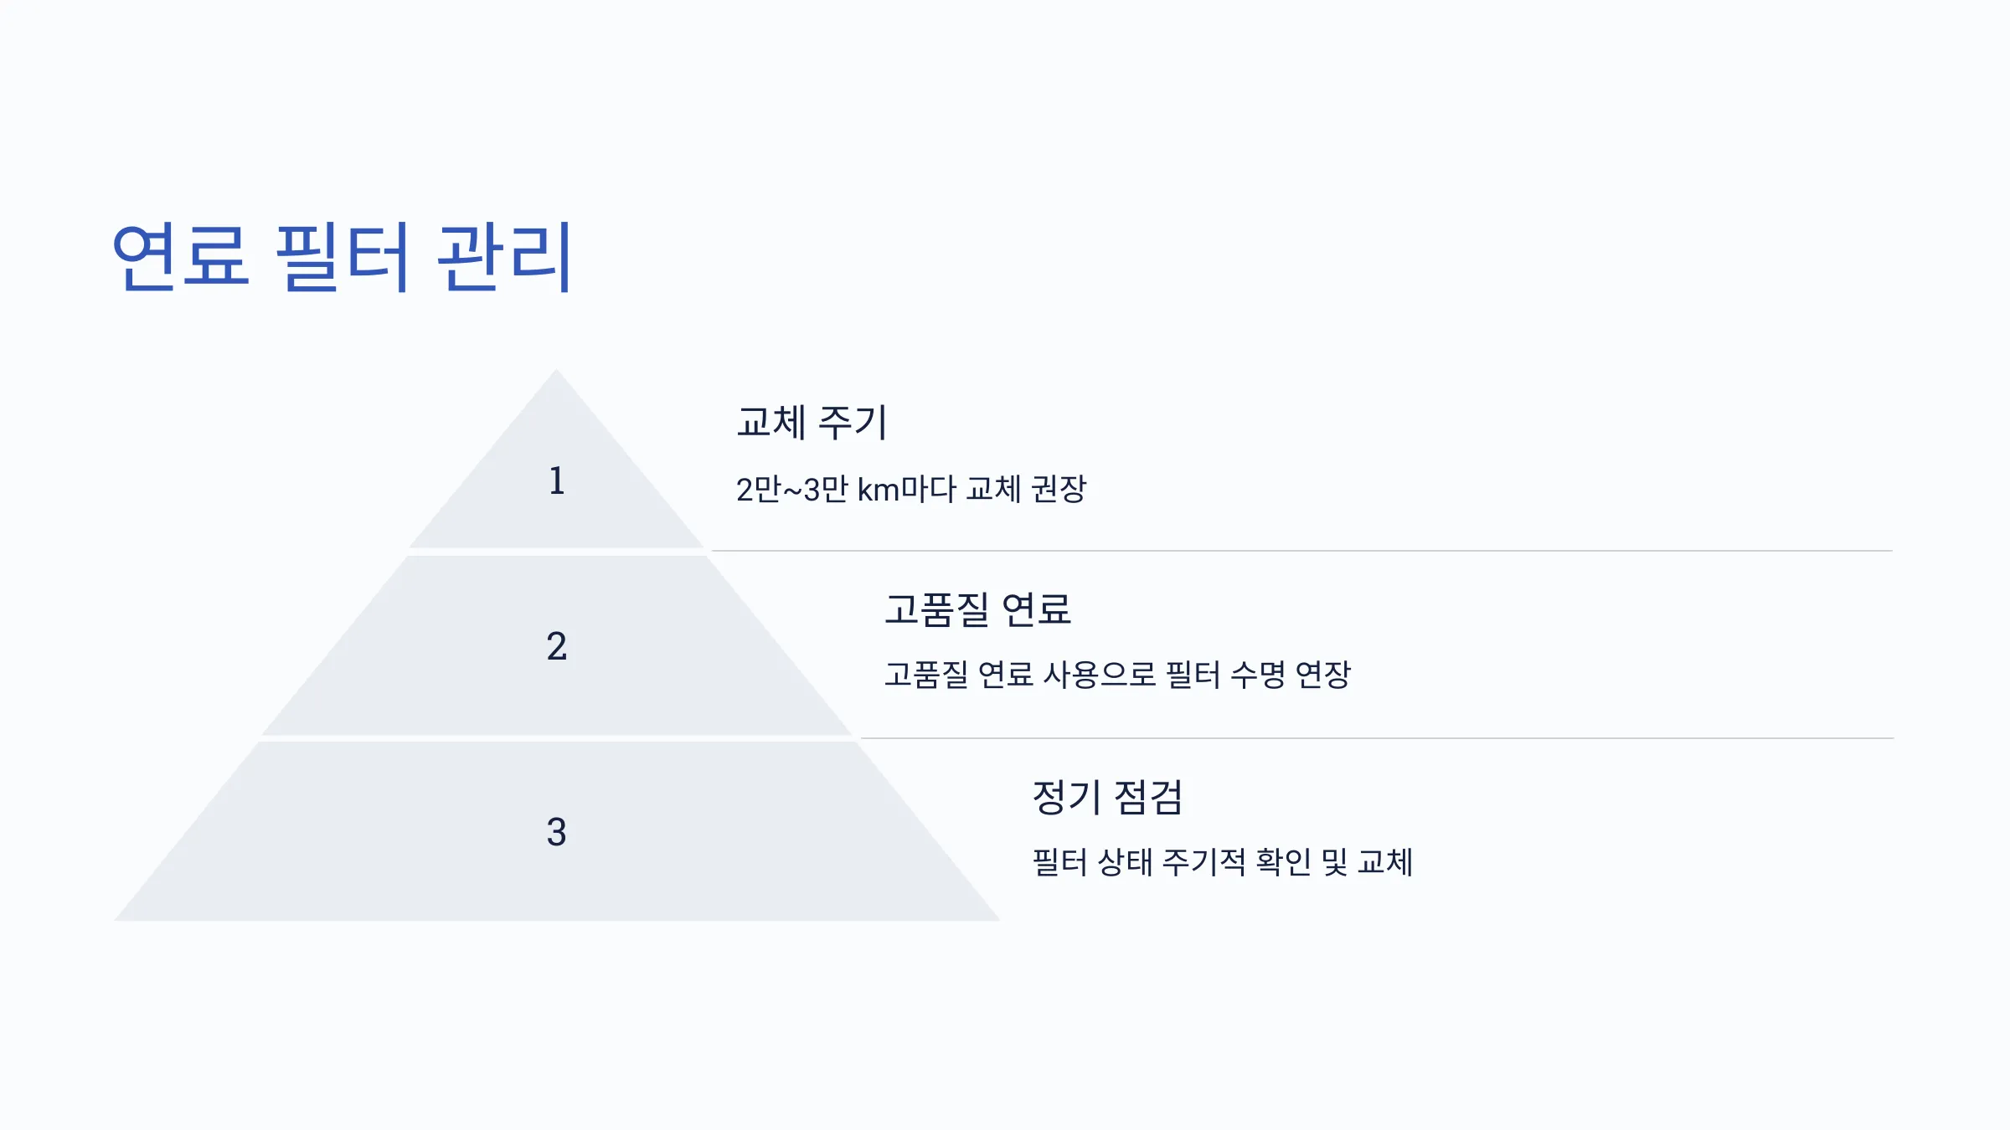Click the '2만~3만 km마다 교체 권장' text

pos(911,489)
